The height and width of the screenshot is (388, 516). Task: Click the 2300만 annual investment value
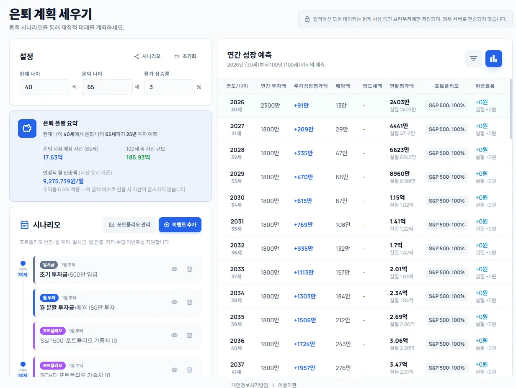(270, 105)
